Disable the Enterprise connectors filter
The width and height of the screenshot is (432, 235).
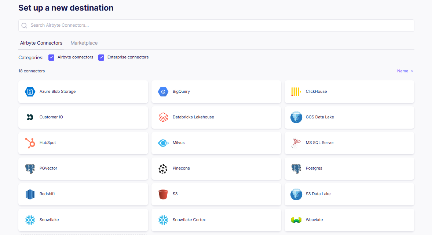click(x=101, y=57)
